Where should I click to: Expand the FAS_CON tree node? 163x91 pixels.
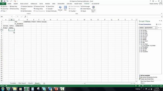click(x=140, y=34)
